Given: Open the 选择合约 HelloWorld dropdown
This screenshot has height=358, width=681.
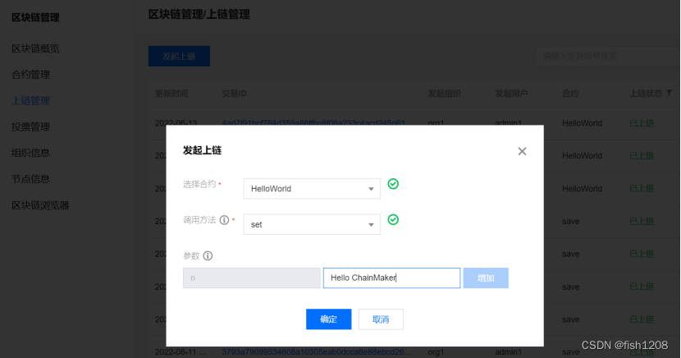Looking at the screenshot, I should pos(312,189).
